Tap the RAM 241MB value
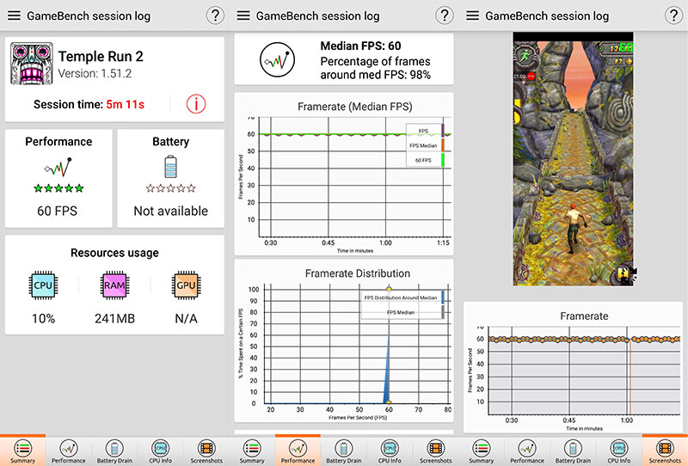Viewport: 688px width, 466px height. pos(114,318)
